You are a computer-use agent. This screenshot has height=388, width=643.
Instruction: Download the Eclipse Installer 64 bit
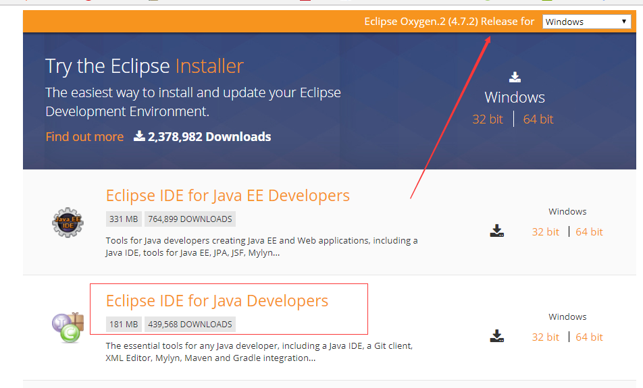coord(538,119)
